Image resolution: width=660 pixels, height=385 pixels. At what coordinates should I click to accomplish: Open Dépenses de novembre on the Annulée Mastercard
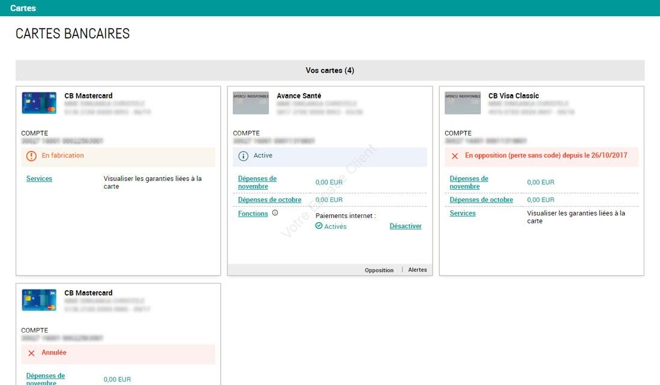tap(46, 378)
